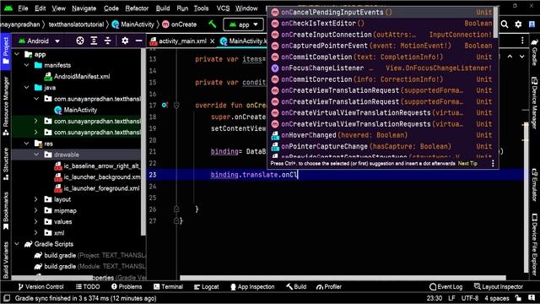540x304 pixels.
Task: Expand the values folder
Action: coord(36,221)
